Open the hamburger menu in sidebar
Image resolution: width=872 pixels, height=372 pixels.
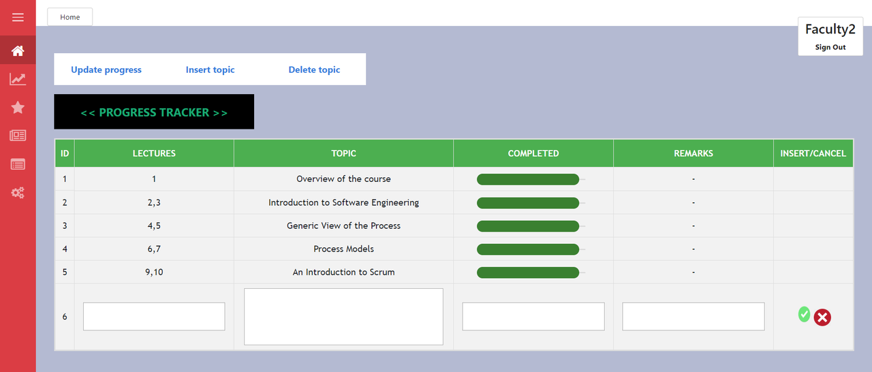pyautogui.click(x=18, y=17)
